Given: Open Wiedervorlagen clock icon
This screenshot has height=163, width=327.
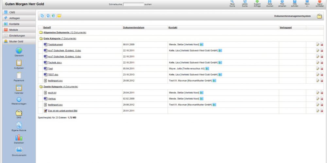Looking at the screenshot, I should point(19,99).
